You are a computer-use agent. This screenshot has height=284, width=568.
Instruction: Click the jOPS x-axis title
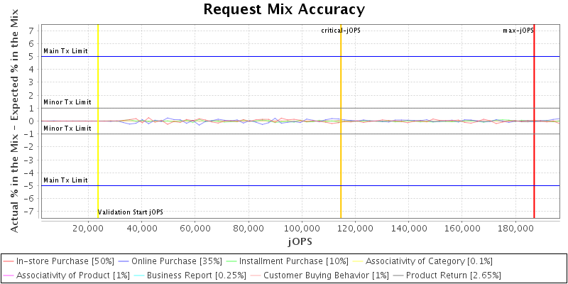point(300,241)
